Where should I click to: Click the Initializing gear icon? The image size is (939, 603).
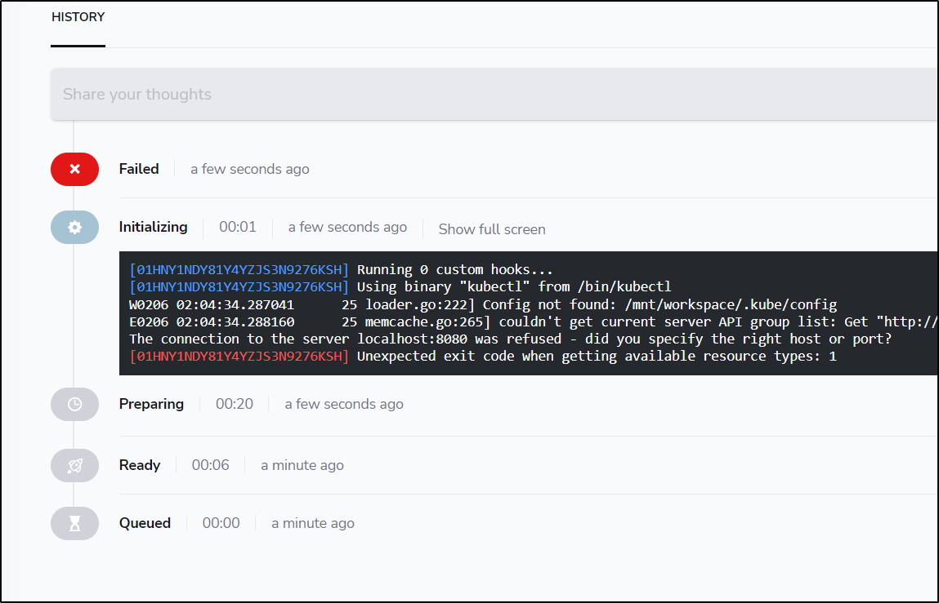tap(75, 228)
